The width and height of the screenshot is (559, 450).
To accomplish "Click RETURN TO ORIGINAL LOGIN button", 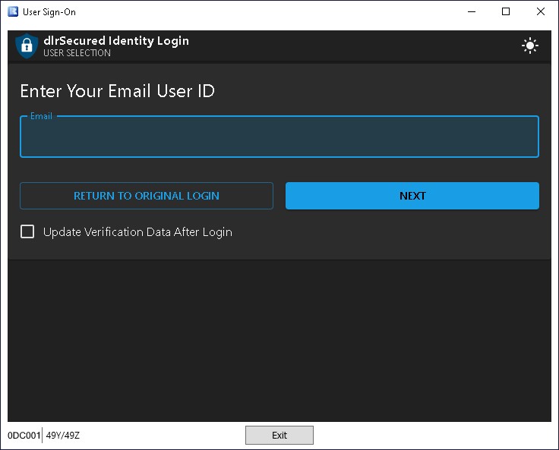I will coord(147,196).
